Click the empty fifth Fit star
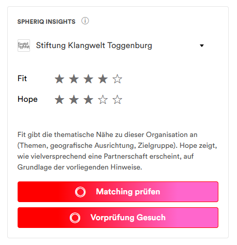Image resolution: width=237 pixels, height=245 pixels. coord(117,79)
